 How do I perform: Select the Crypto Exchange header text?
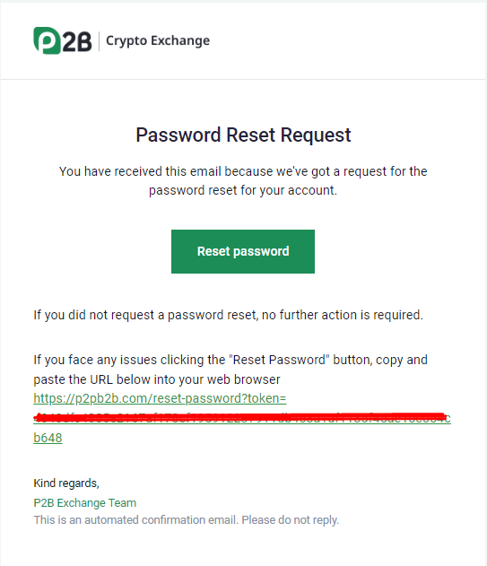[x=158, y=40]
